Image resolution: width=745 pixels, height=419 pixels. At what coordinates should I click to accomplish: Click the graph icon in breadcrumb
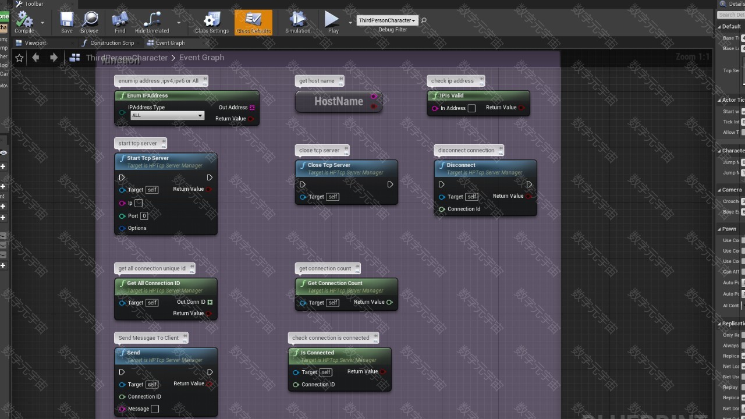click(74, 58)
